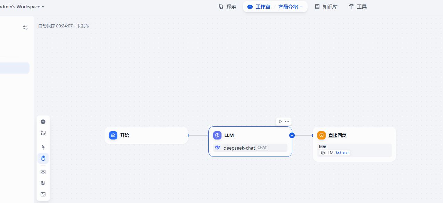The width and height of the screenshot is (443, 203).
Task: Run the LLM node with the play icon
Action: click(280, 121)
